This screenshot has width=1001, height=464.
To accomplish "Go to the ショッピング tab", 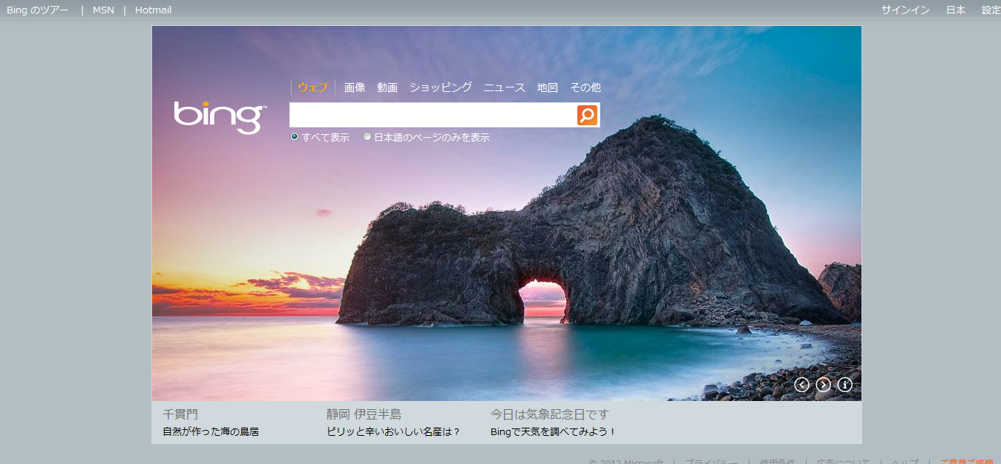I will pyautogui.click(x=440, y=87).
